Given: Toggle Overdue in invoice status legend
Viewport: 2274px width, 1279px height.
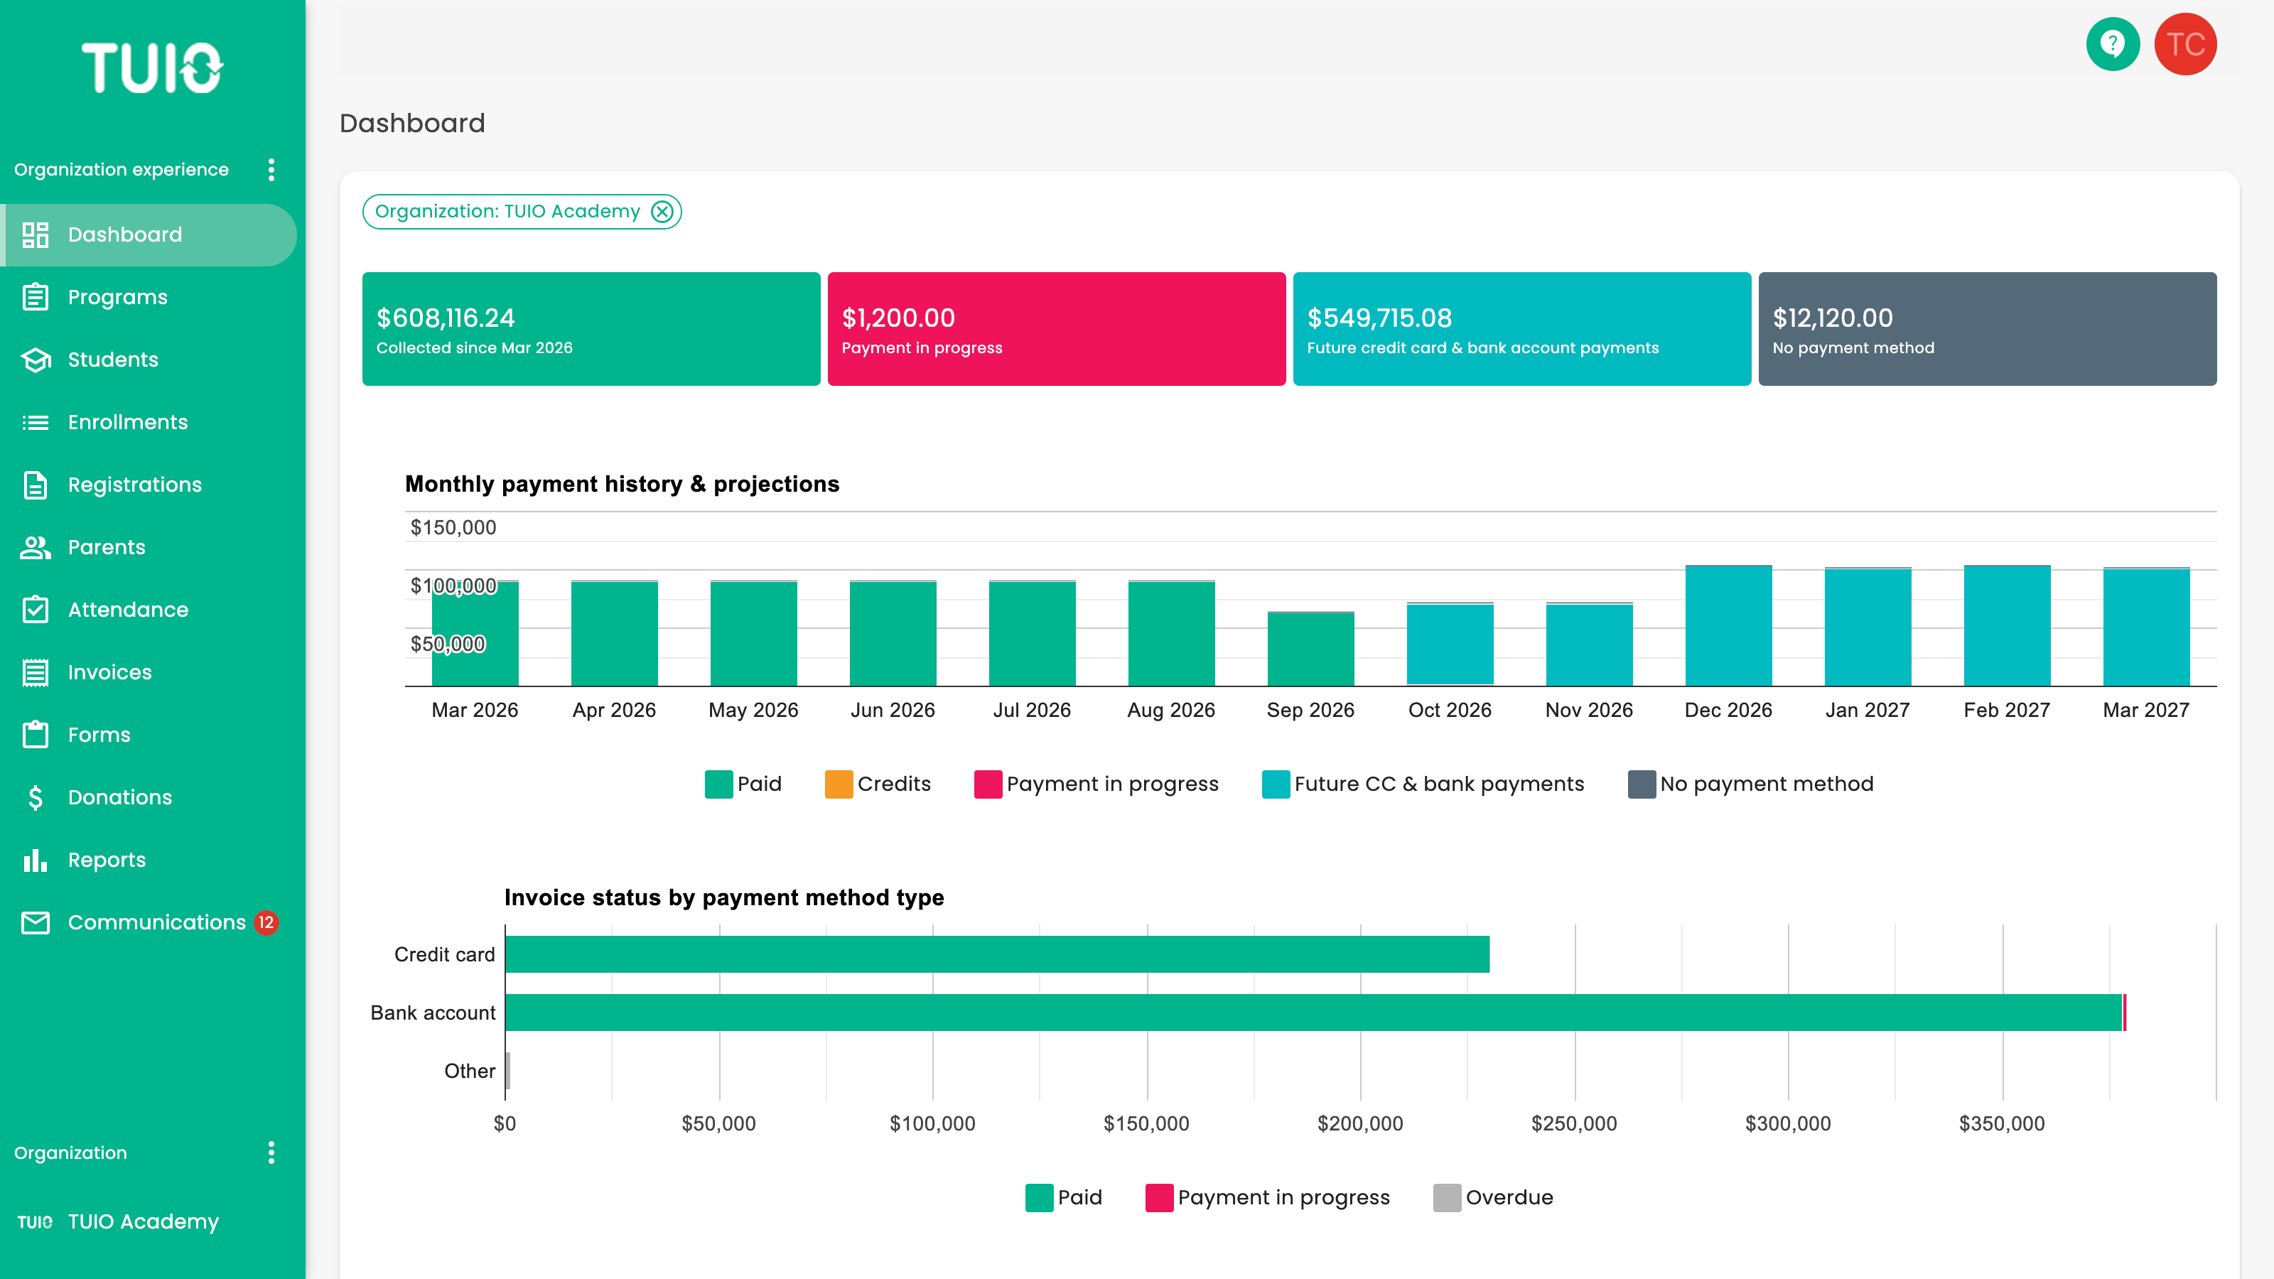Looking at the screenshot, I should [x=1494, y=1198].
